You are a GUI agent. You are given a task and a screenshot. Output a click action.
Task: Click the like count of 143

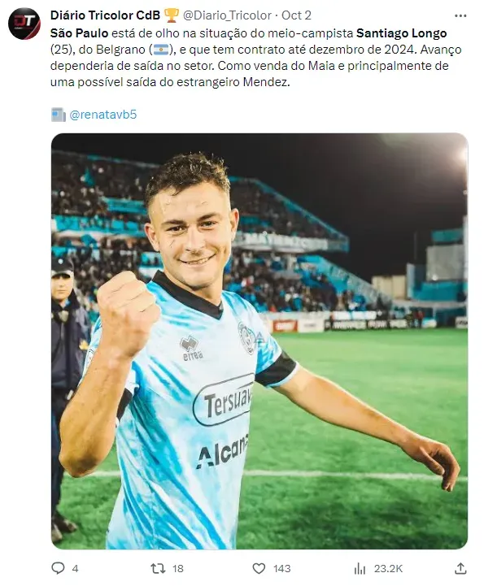pyautogui.click(x=281, y=569)
